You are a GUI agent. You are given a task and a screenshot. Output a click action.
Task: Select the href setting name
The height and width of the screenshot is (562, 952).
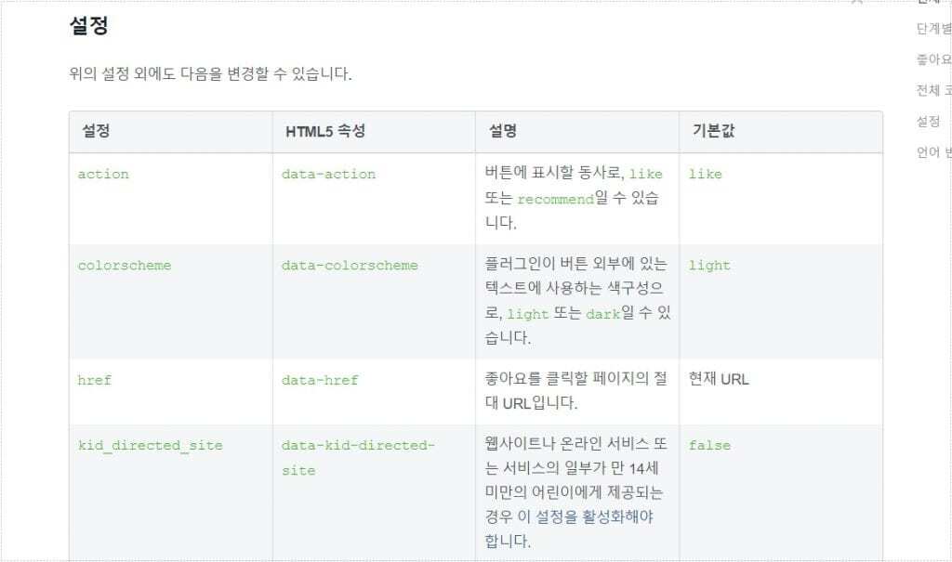tap(95, 380)
